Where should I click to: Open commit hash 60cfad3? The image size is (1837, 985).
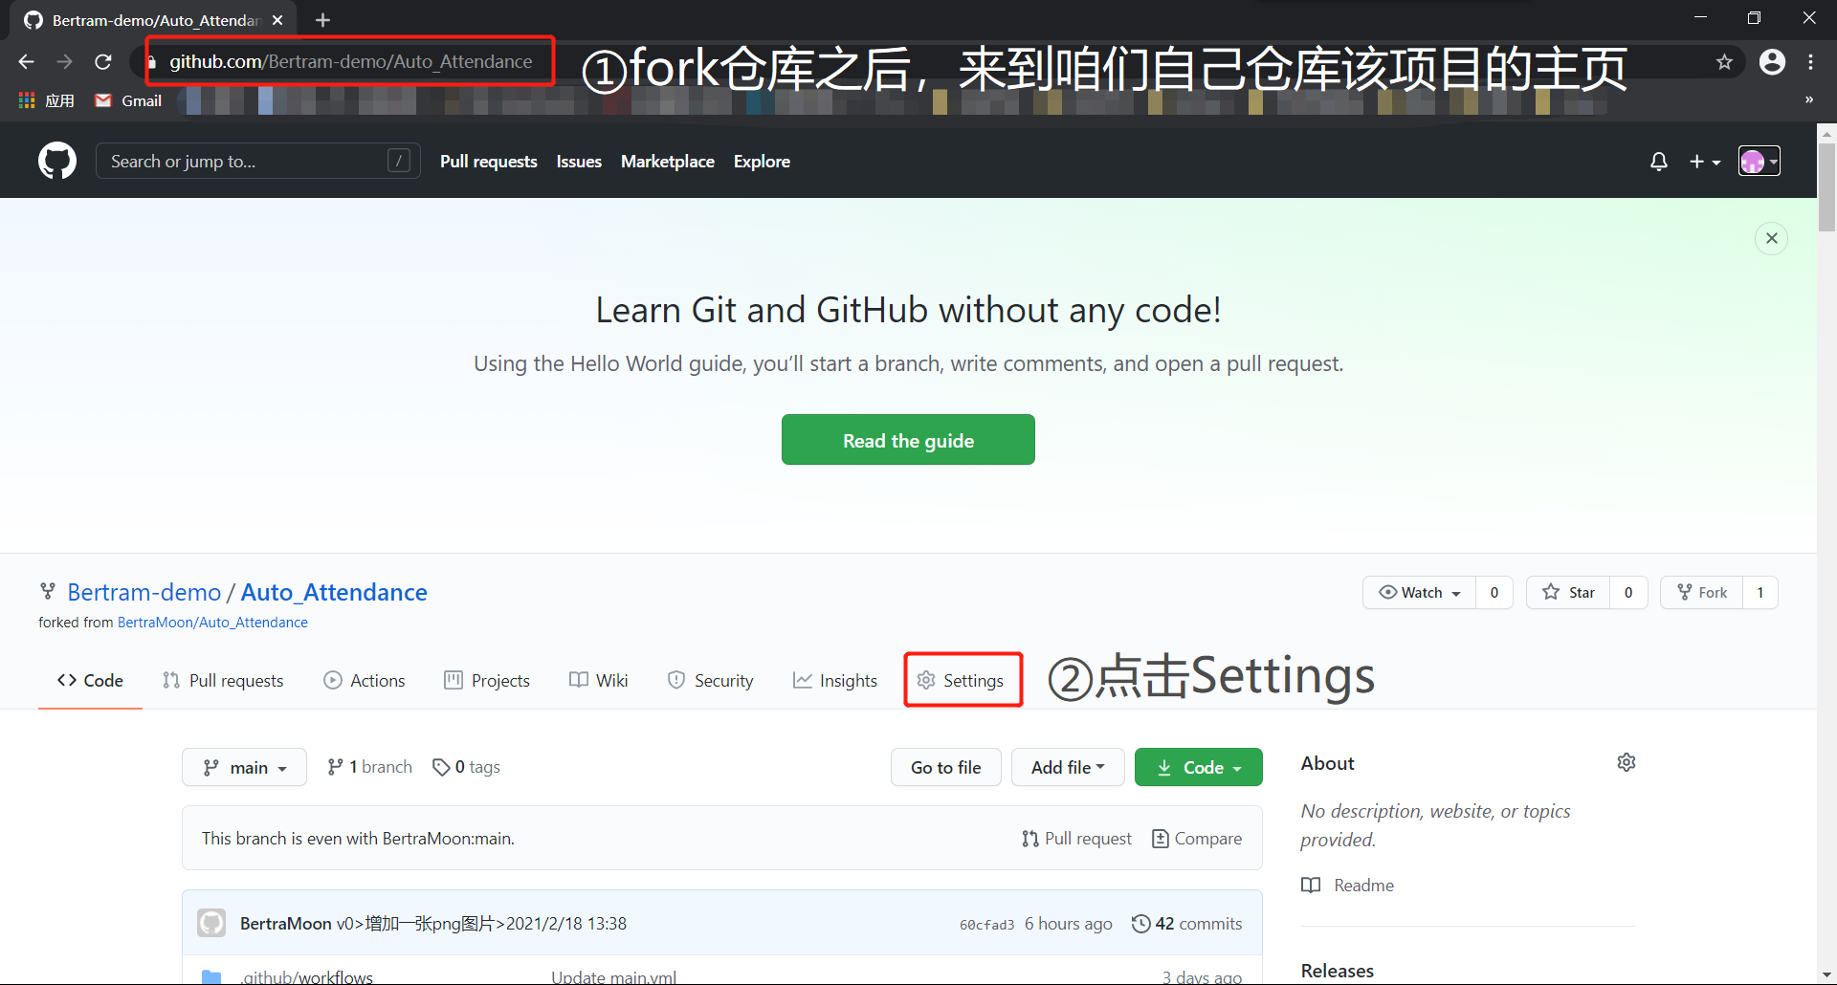[986, 925]
